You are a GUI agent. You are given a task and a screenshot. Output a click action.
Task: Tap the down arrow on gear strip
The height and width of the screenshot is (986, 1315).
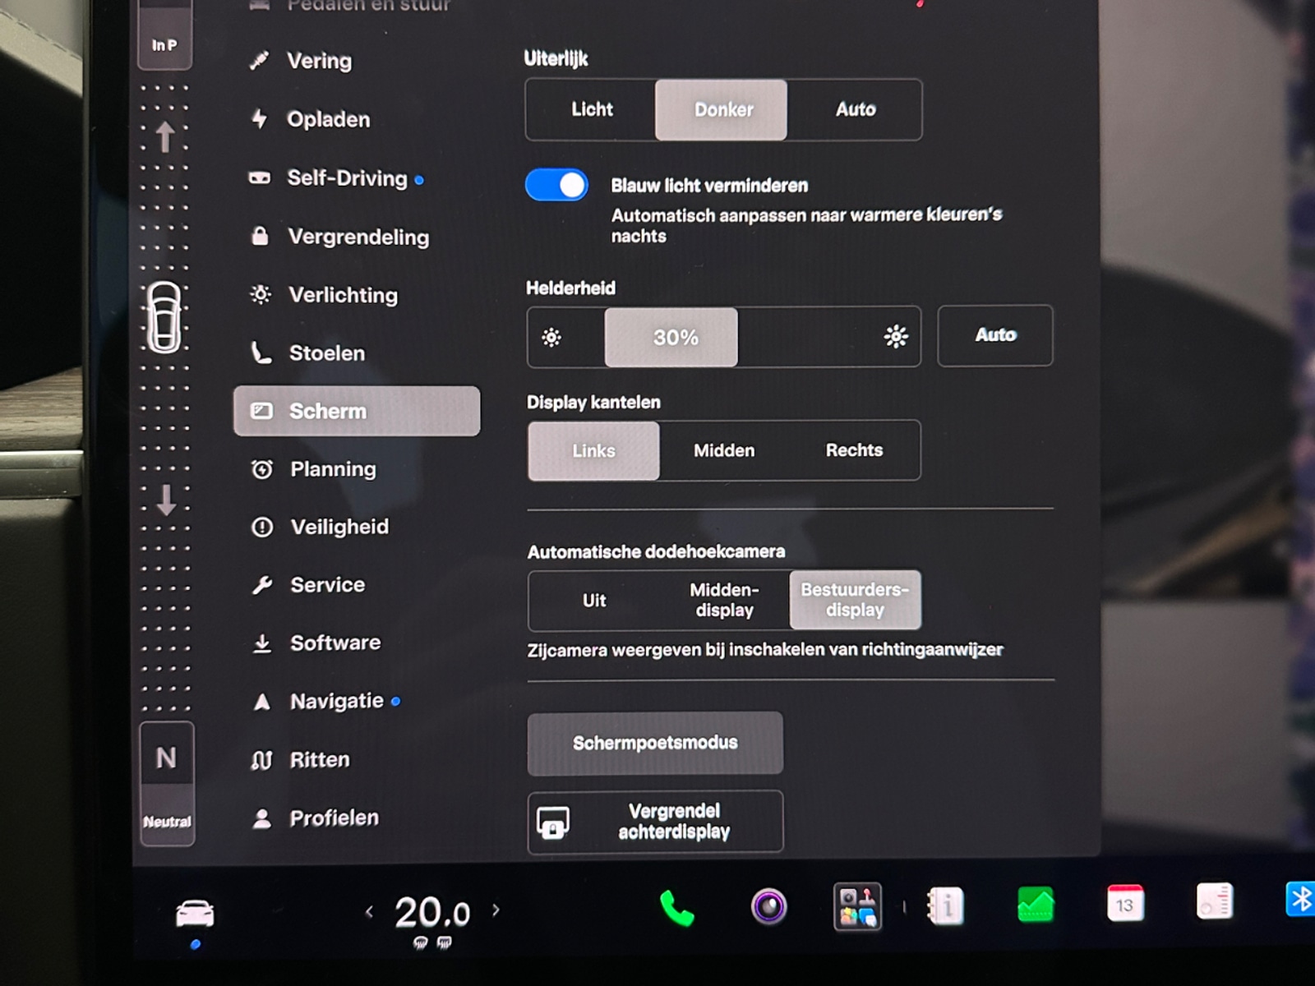tap(166, 499)
